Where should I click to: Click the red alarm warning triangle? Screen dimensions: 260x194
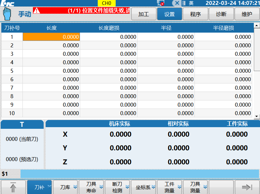(x=36, y=10)
